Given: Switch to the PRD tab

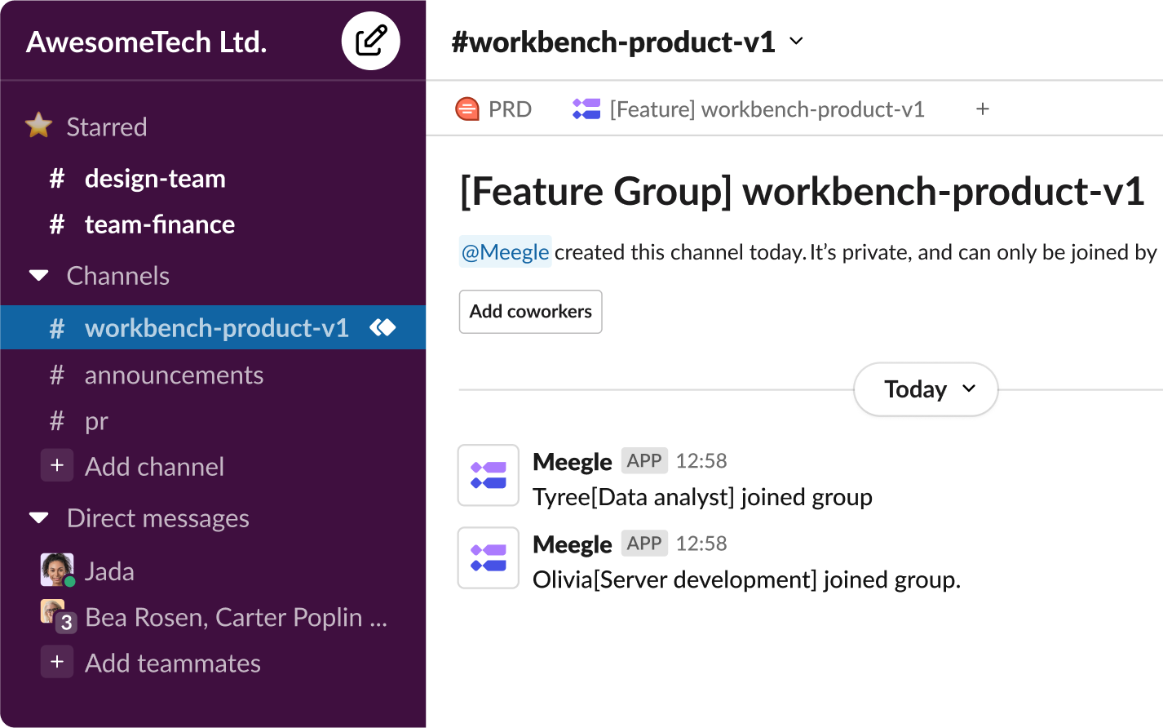Looking at the screenshot, I should (493, 109).
